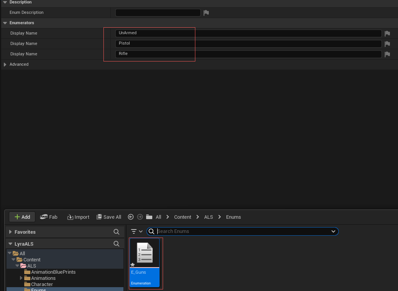Collapse the Description section
Screen dimensions: 398x291
5,2
